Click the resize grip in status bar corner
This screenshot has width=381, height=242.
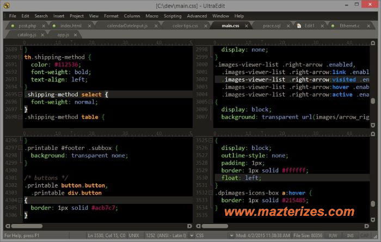pos(376,236)
